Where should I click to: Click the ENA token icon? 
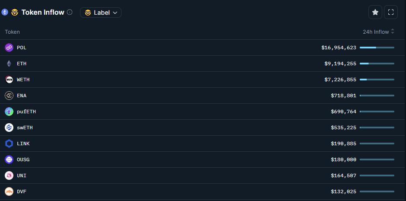(9, 96)
